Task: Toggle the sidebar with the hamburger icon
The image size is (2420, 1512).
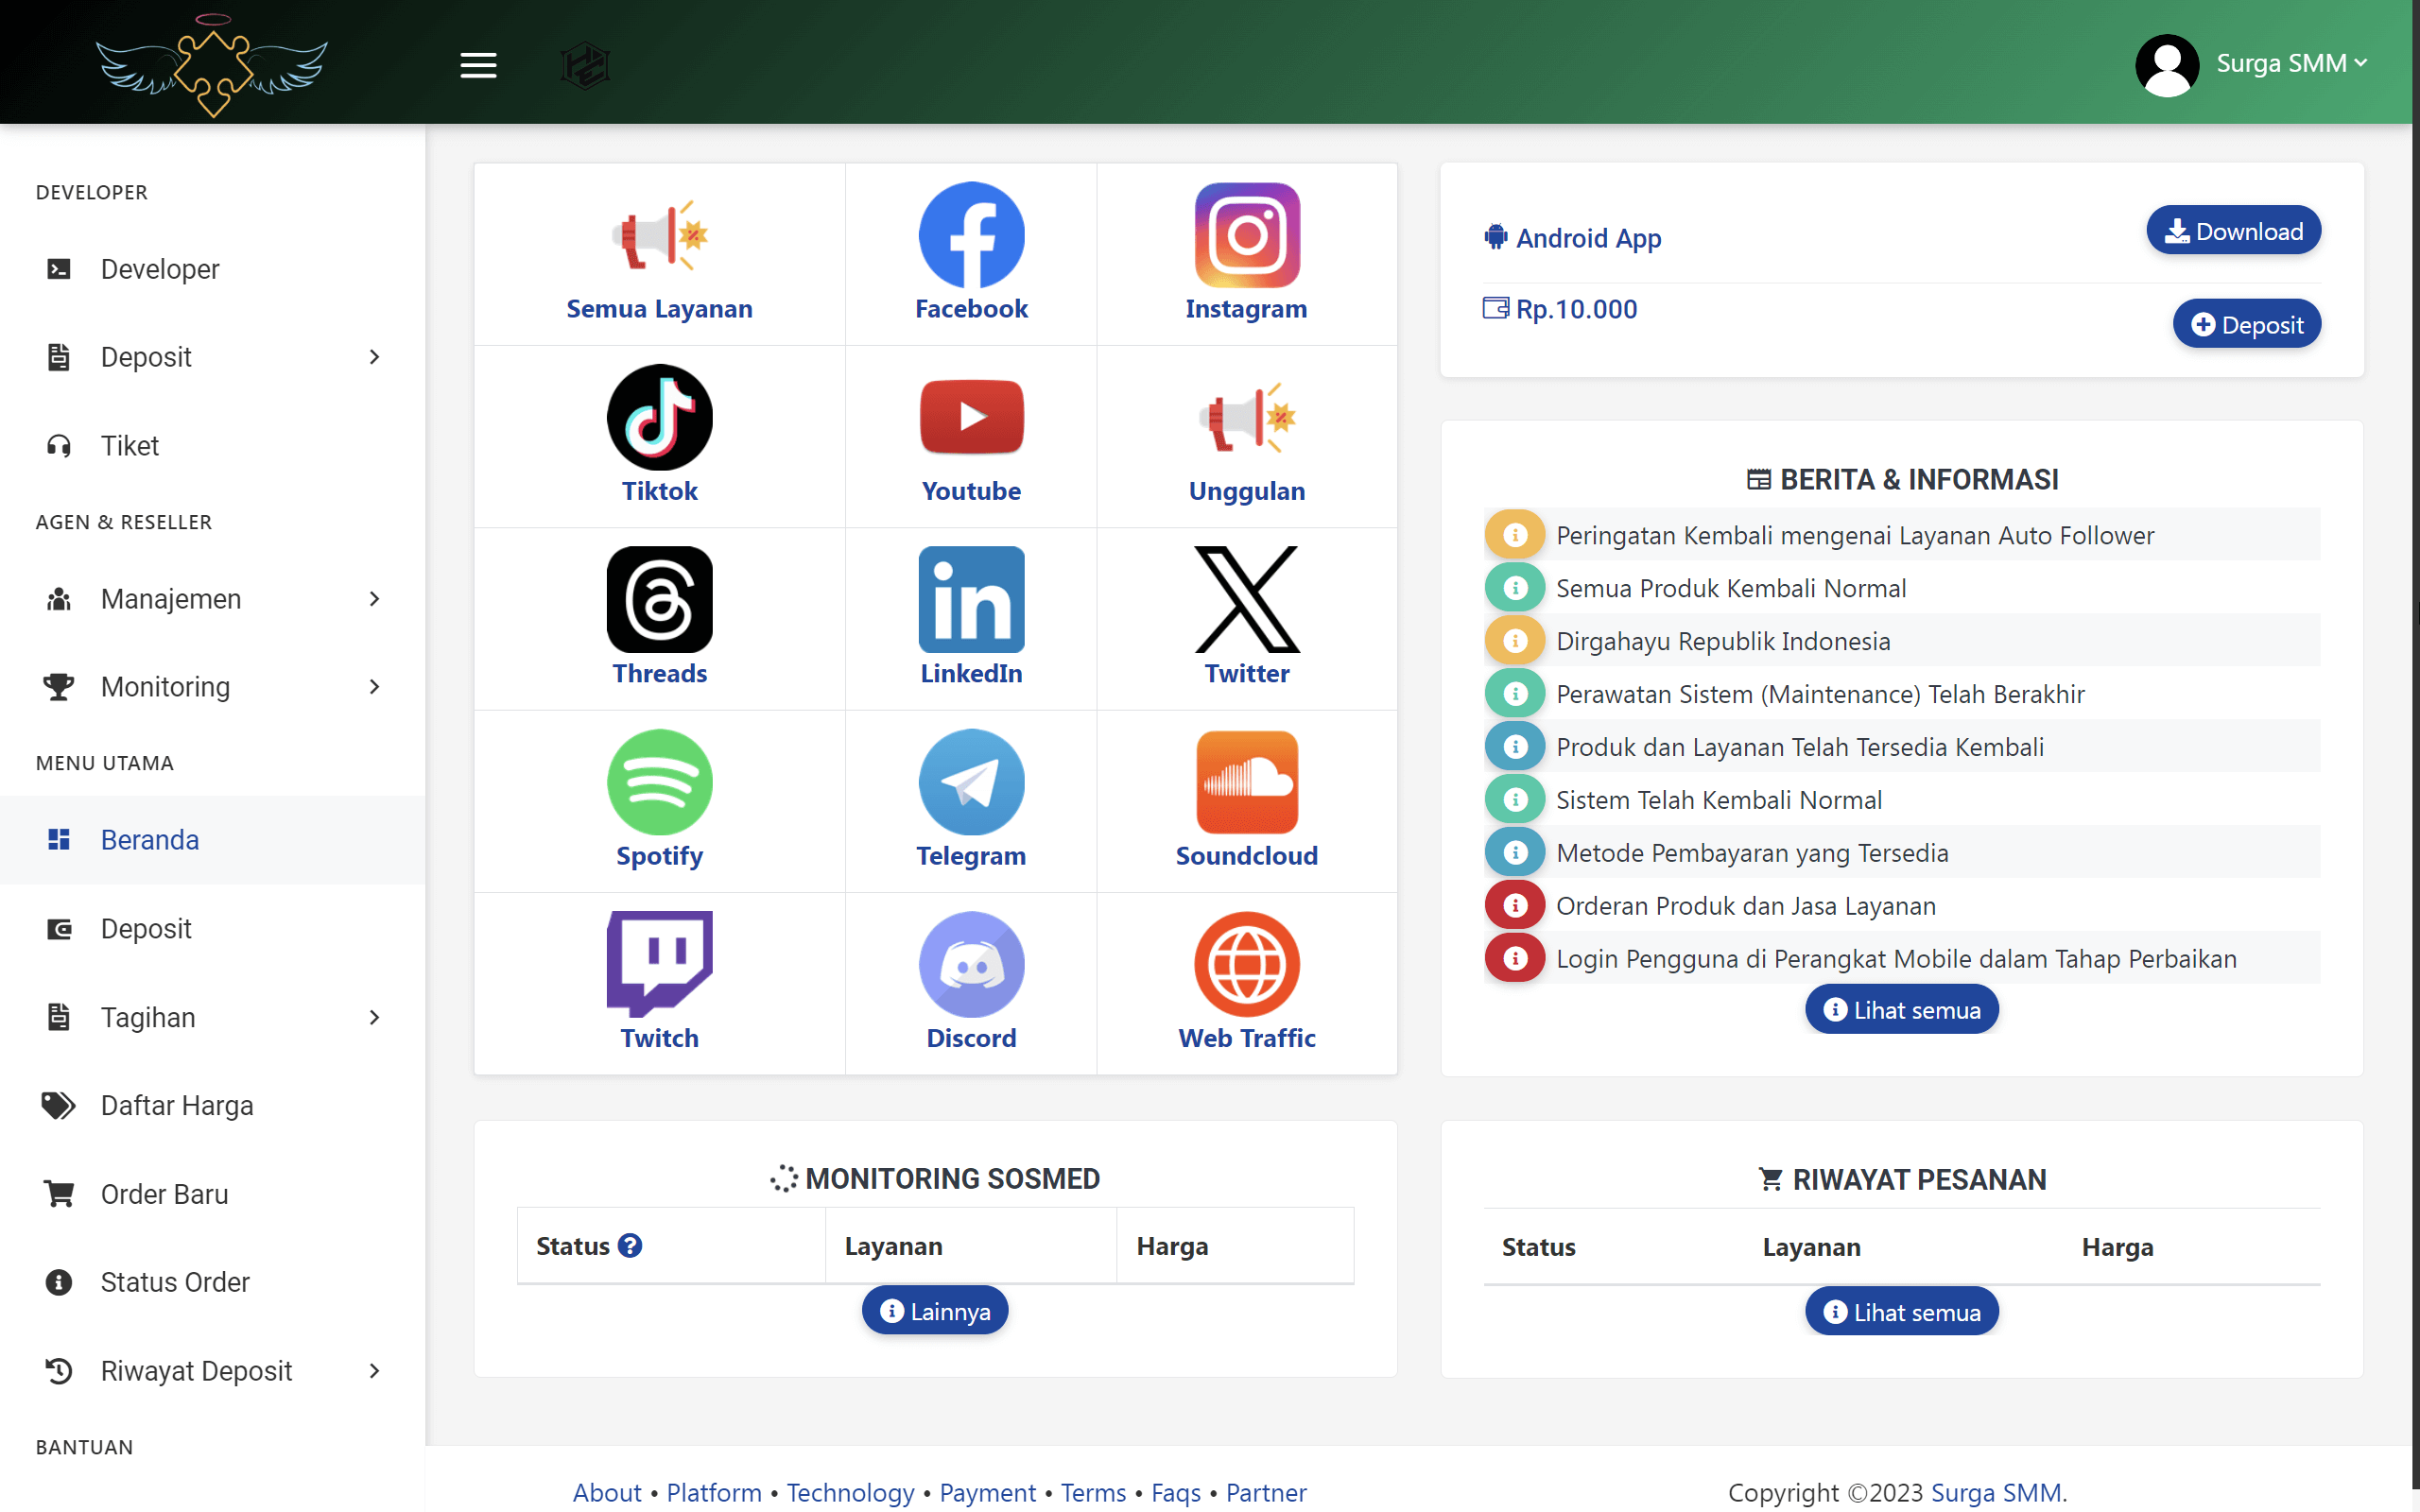Action: 478,64
